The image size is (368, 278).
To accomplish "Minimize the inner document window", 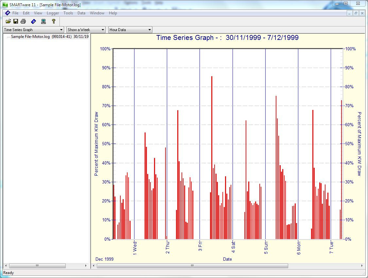I will [349, 13].
